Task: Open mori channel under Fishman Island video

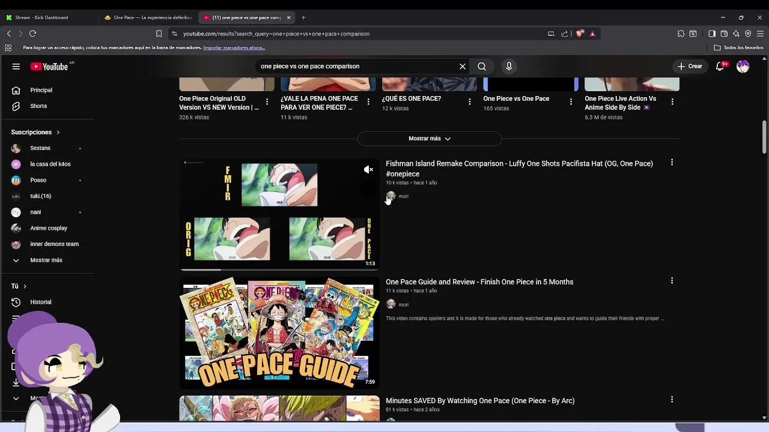Action: (x=403, y=196)
